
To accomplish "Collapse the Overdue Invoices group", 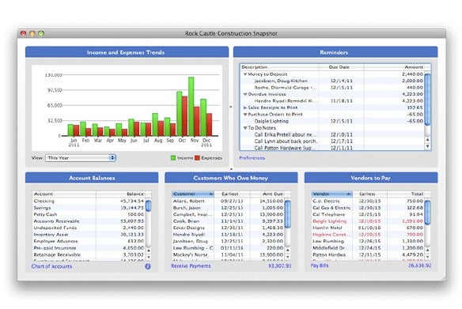I will point(245,95).
